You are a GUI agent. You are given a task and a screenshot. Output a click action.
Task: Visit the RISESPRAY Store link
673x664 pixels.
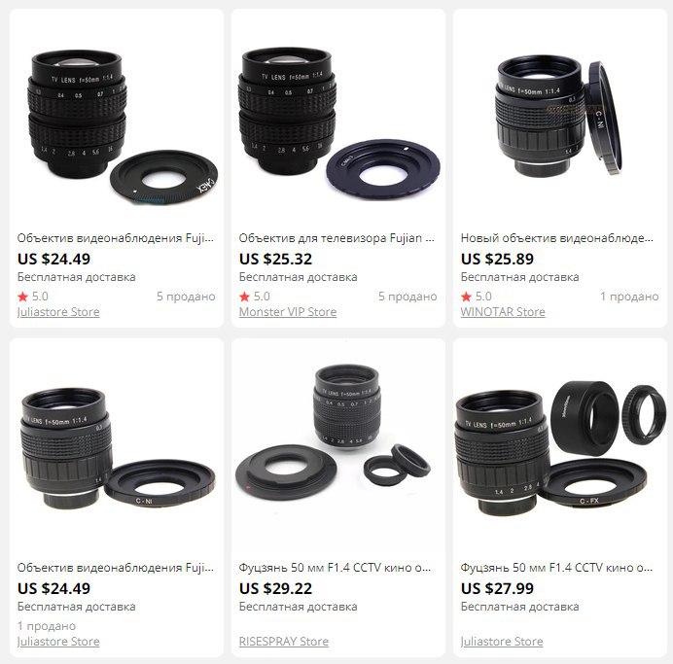(x=284, y=642)
